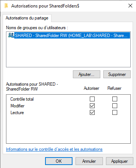Select the Autorisations du partage tab
The image size is (136, 168).
27,18
